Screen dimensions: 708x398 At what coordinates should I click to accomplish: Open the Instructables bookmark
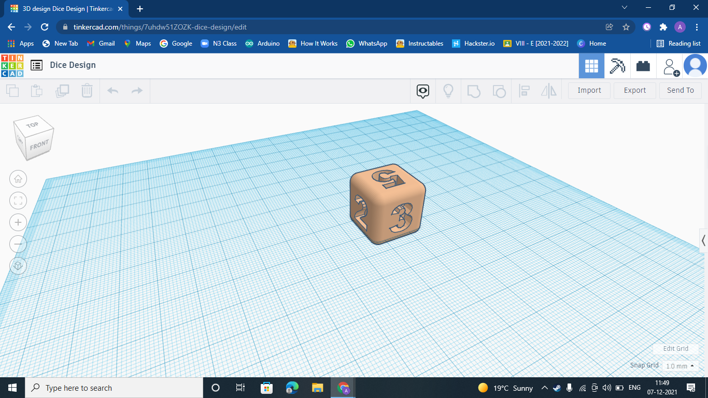[x=420, y=44]
